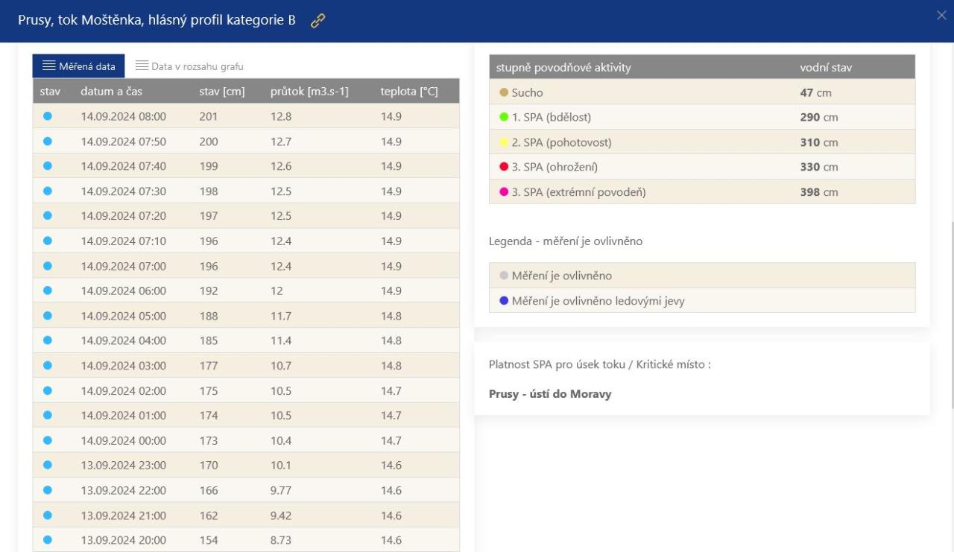The height and width of the screenshot is (552, 954).
Task: Click the red 3. SPA (ohrožení) dot
Action: (504, 167)
